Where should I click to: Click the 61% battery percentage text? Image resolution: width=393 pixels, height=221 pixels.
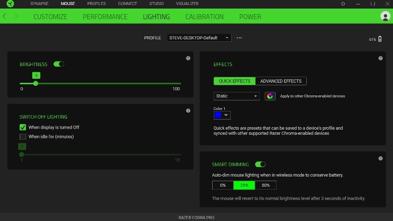372,39
